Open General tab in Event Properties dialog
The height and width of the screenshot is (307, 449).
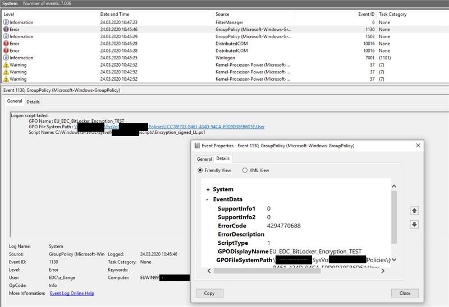(x=204, y=159)
